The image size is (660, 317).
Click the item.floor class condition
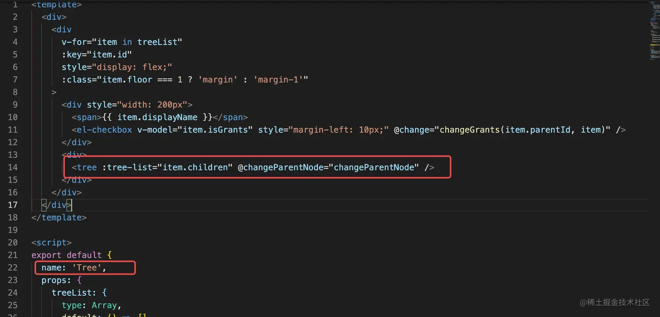pos(127,80)
